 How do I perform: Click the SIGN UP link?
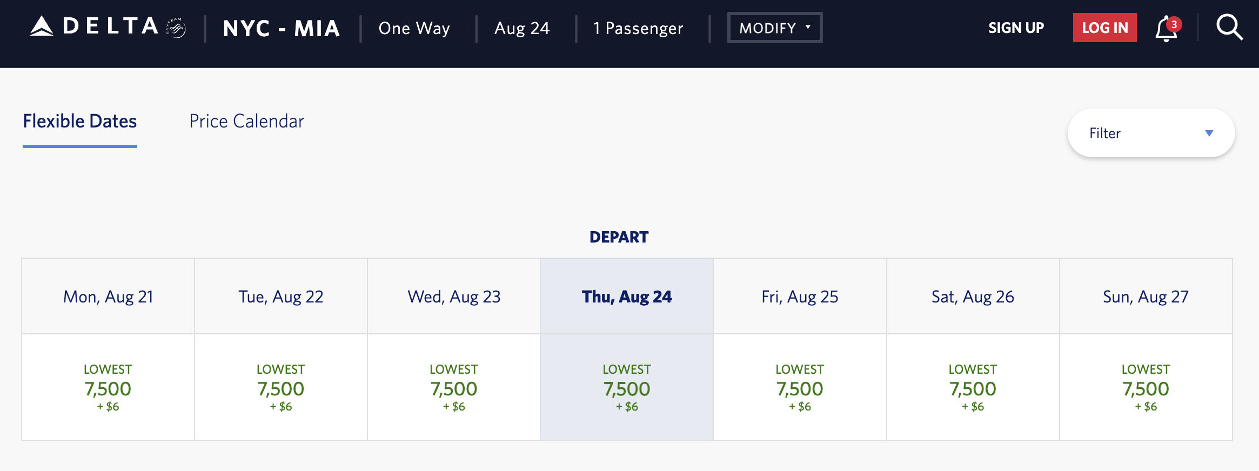coord(1016,28)
